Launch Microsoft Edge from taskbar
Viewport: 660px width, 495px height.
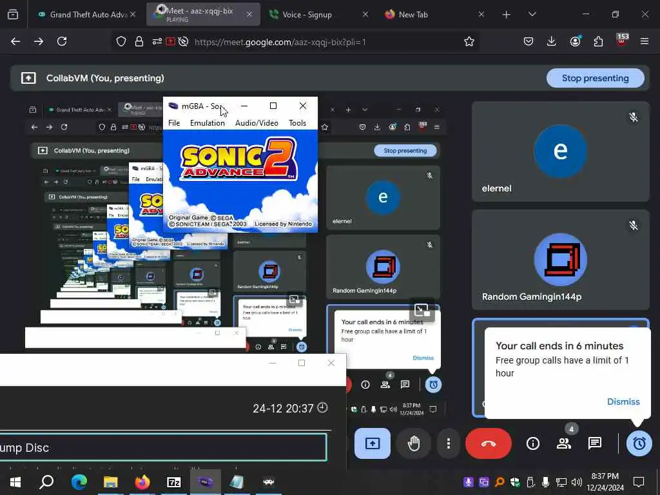click(x=79, y=481)
